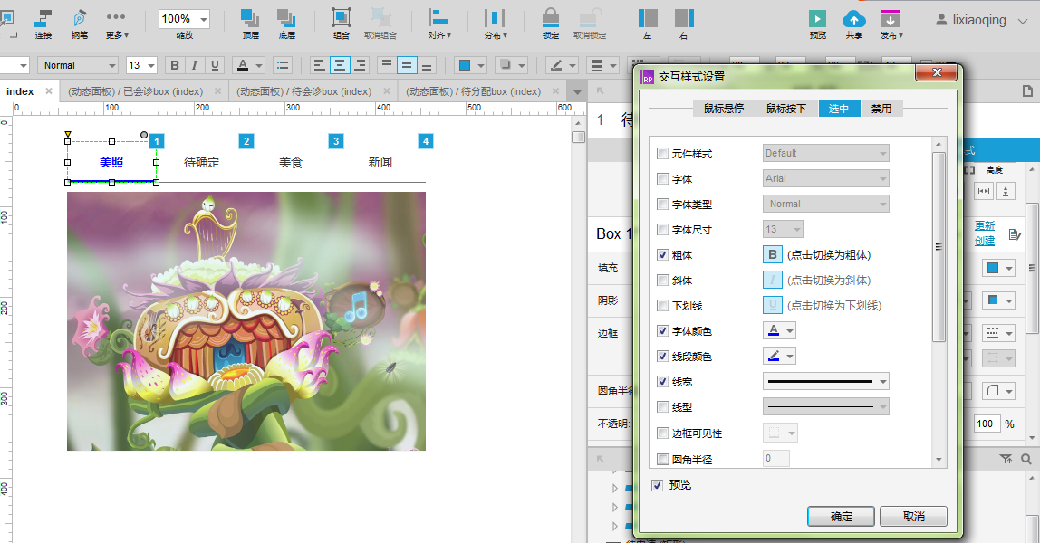Enable the 斜体 checkbox
The width and height of the screenshot is (1040, 543).
pos(662,281)
